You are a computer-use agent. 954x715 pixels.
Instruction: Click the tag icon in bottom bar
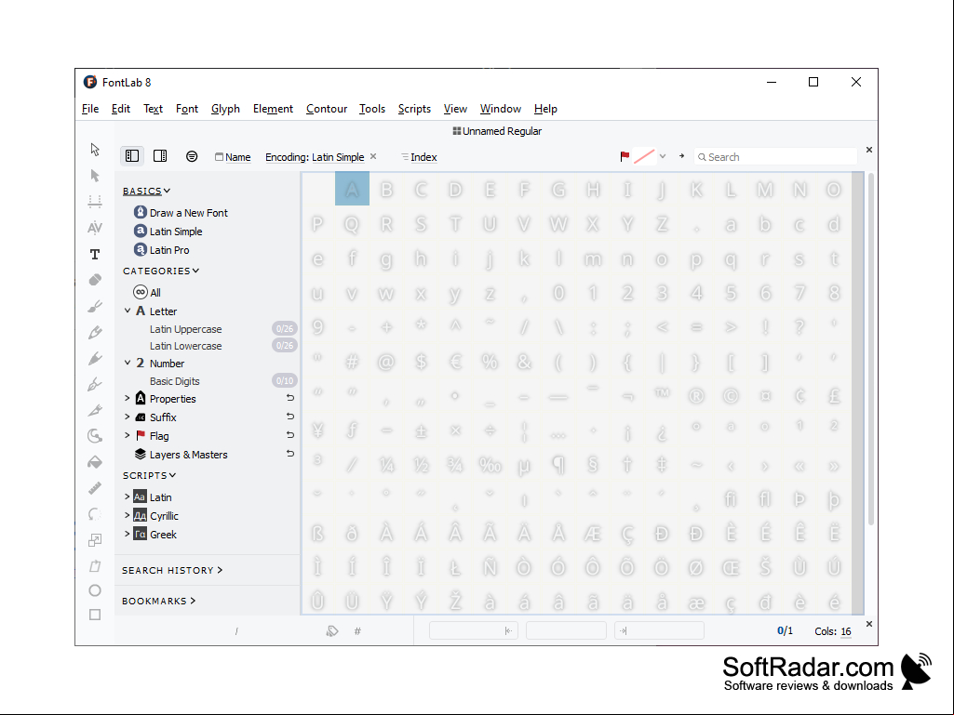pos(331,631)
